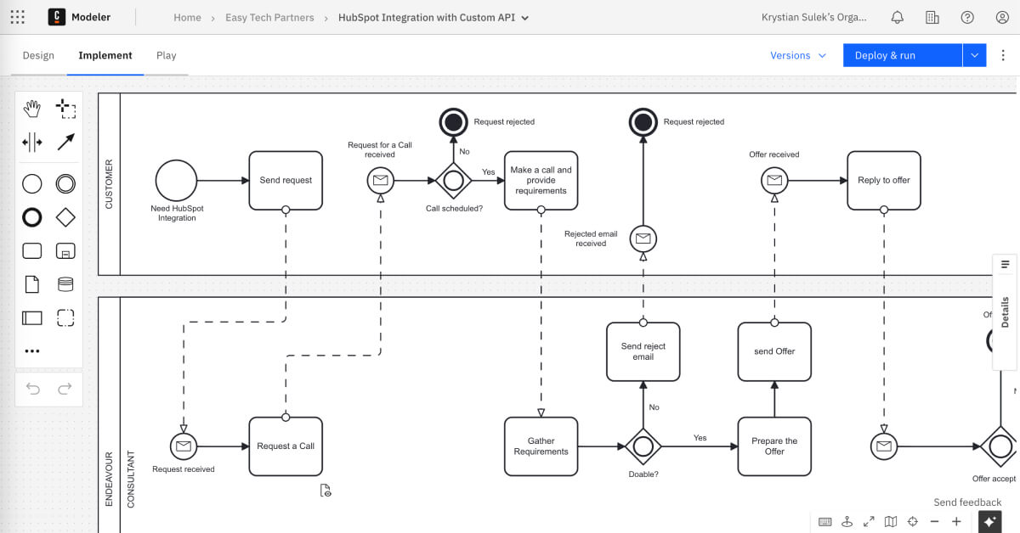Undo last modeling change
The height and width of the screenshot is (533, 1020).
pos(33,389)
